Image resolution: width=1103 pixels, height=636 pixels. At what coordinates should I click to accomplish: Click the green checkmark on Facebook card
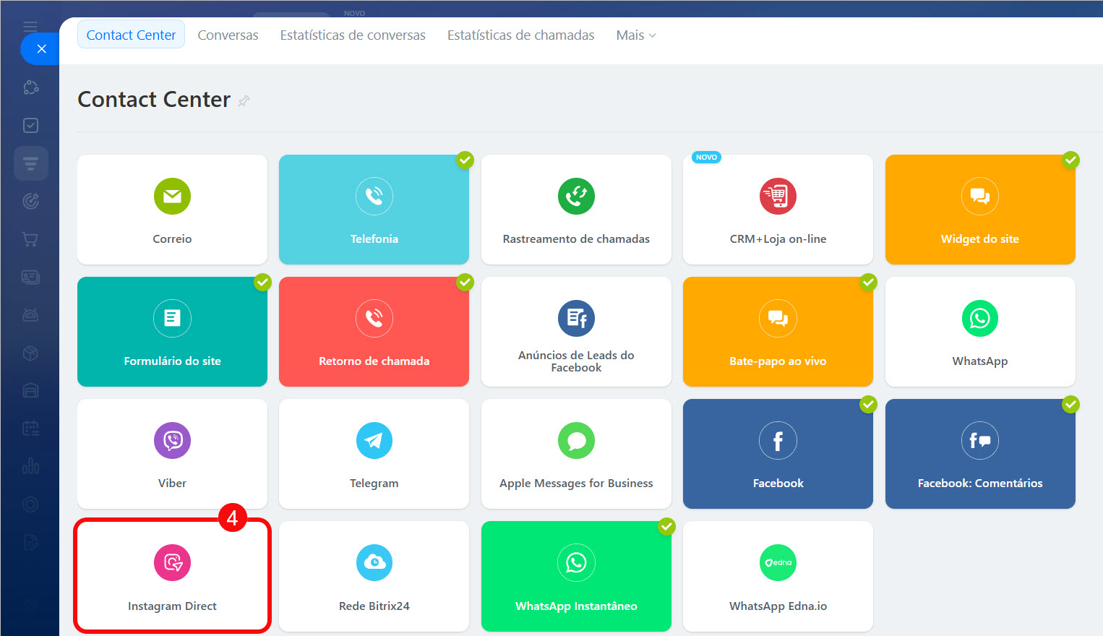[868, 404]
